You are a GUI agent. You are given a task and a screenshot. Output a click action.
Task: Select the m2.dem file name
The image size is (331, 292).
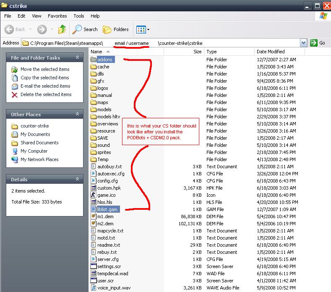point(105,224)
